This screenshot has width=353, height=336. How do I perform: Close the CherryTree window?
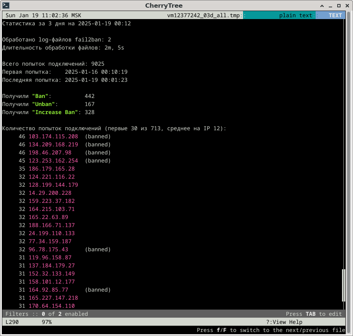coord(347,6)
